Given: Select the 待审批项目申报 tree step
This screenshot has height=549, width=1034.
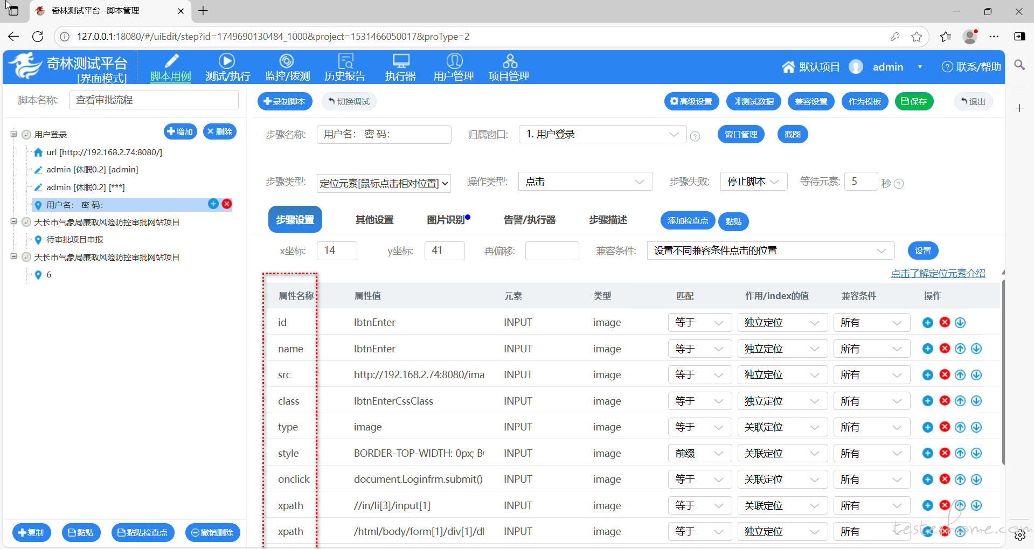Looking at the screenshot, I should click(x=74, y=239).
